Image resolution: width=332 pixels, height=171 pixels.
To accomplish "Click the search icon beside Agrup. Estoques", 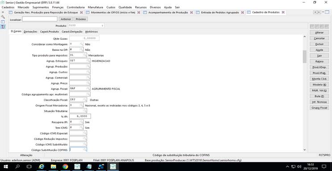I will click(88, 61).
